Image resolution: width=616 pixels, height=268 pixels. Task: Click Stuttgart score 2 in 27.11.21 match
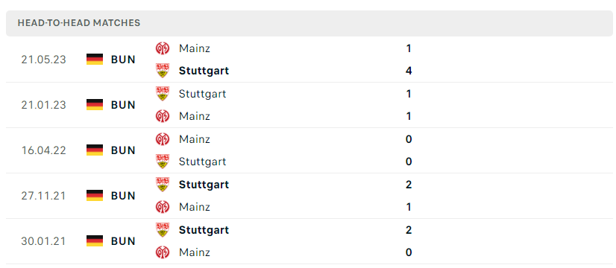click(409, 185)
